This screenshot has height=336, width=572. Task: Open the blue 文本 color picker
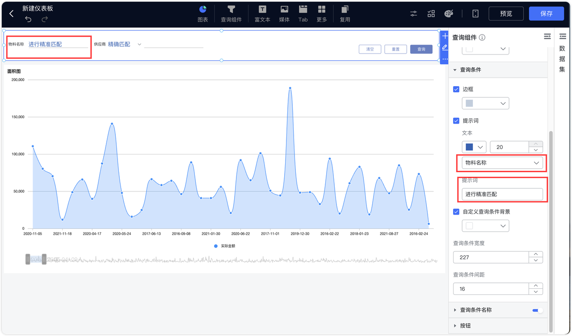click(474, 147)
